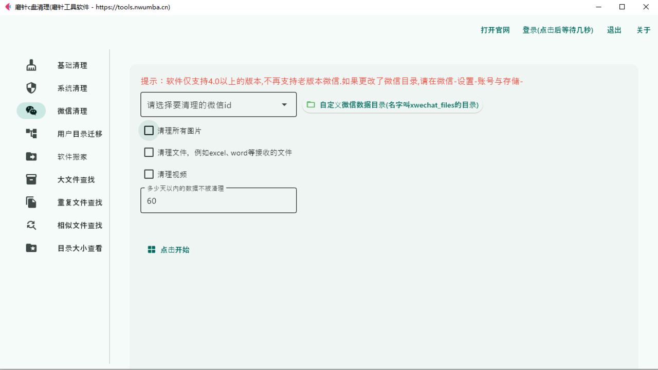Minimize the 磨针c盘清理 window
Screen dimensions: 658x370
click(599, 7)
